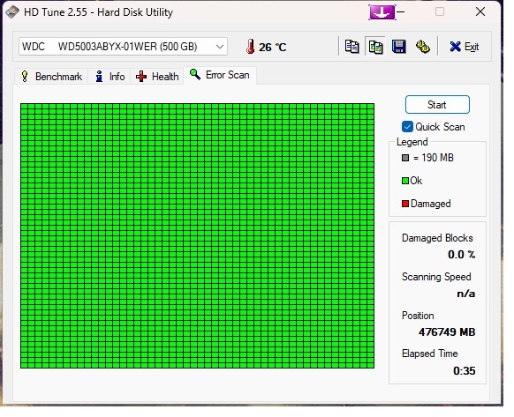Click the Exit button text
The height and width of the screenshot is (417, 514).
472,47
